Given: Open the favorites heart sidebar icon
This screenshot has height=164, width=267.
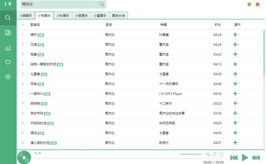Looking at the screenshot, I should click(8, 62).
